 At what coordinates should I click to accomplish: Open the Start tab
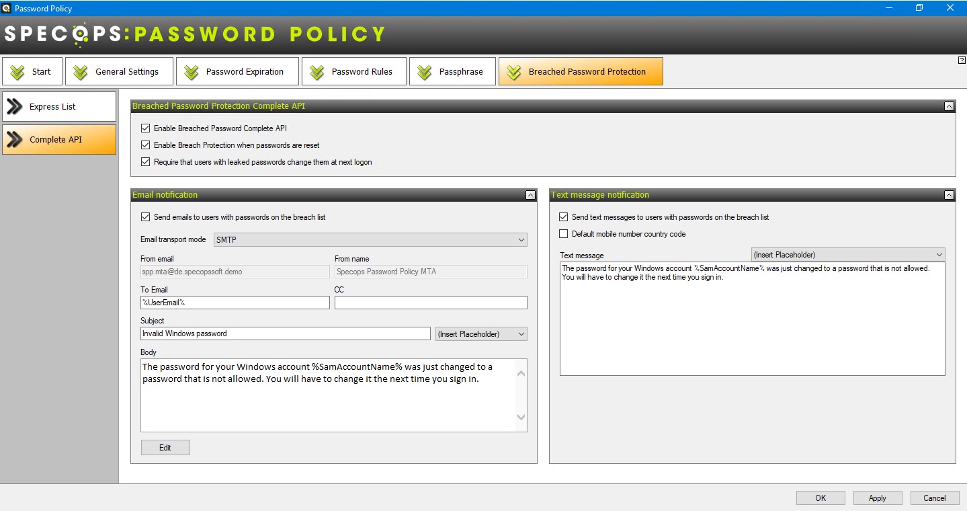point(32,71)
